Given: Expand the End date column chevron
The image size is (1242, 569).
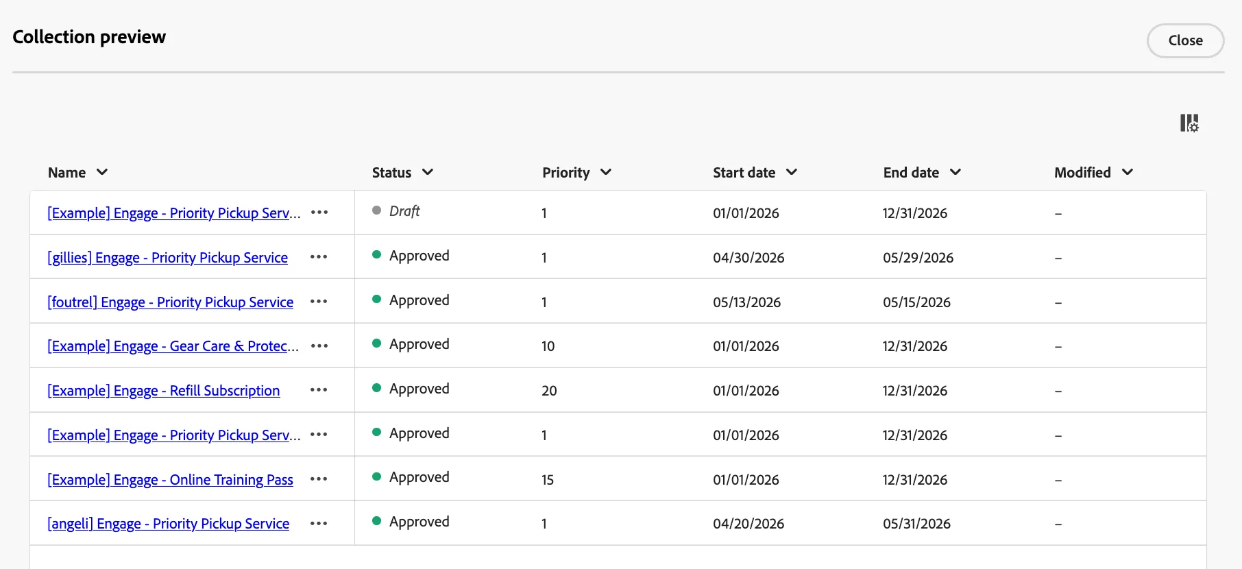Looking at the screenshot, I should pyautogui.click(x=955, y=172).
